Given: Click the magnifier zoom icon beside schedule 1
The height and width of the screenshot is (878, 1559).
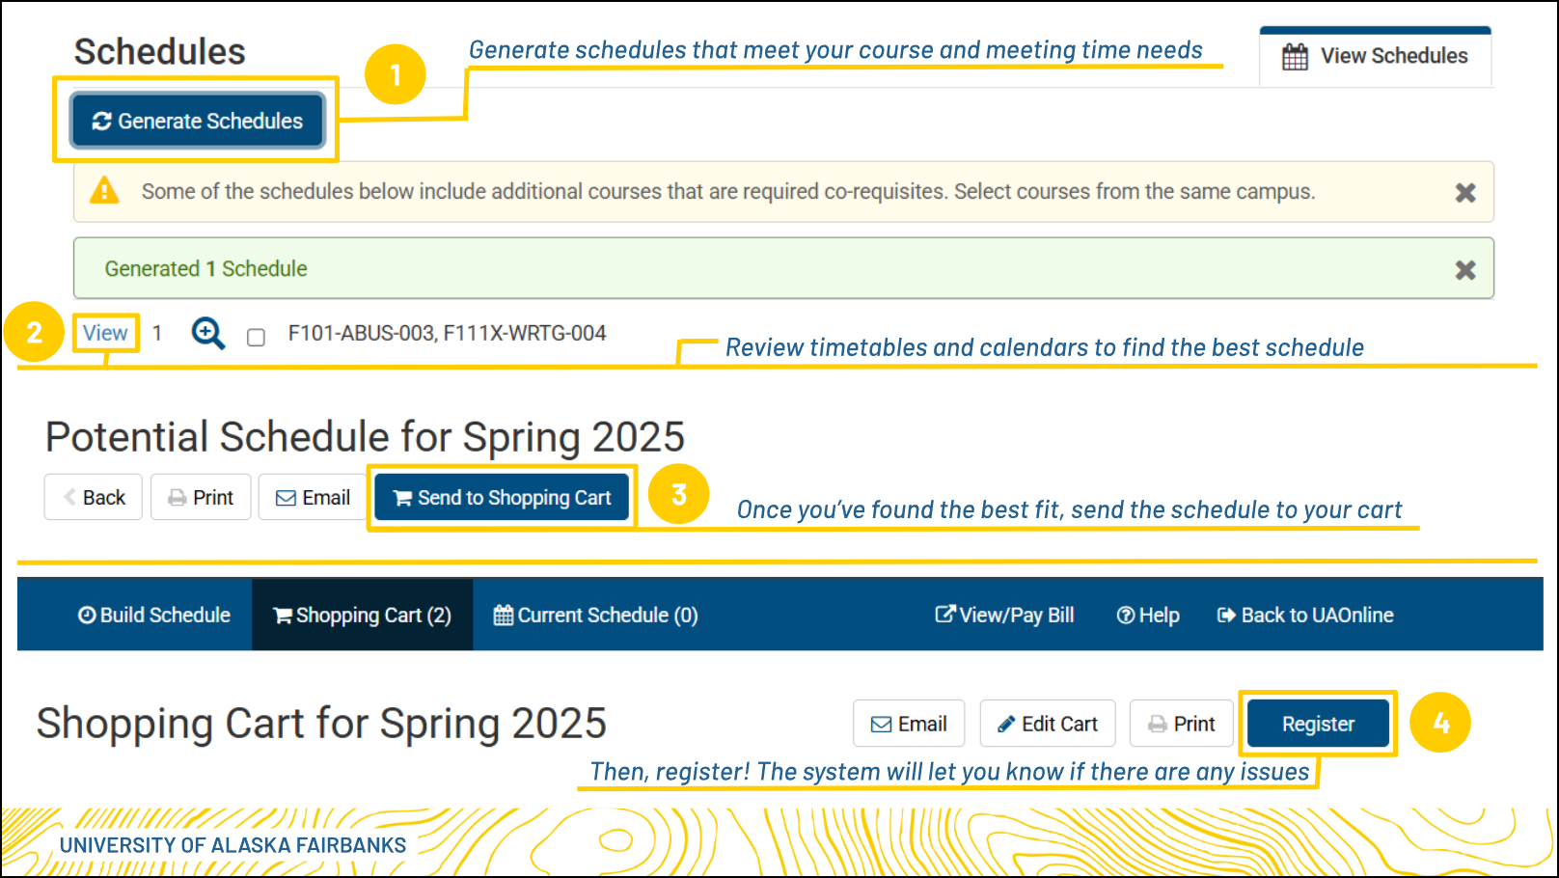Looking at the screenshot, I should click(207, 334).
